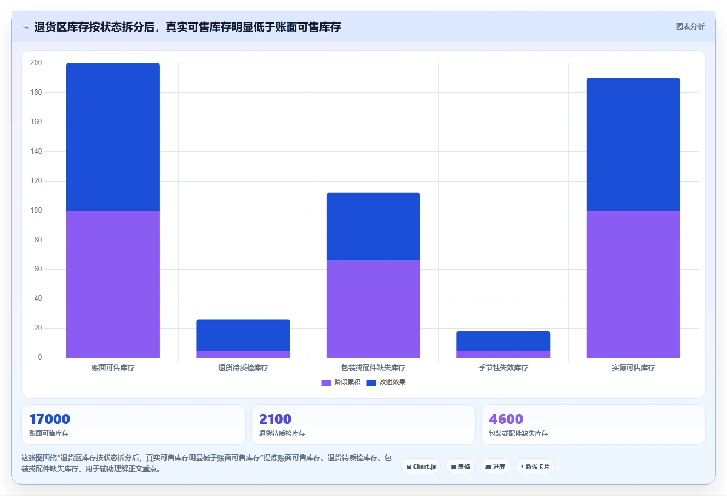Click the 实际可售库存 x-axis label
This screenshot has height=496, width=727.
point(633,367)
